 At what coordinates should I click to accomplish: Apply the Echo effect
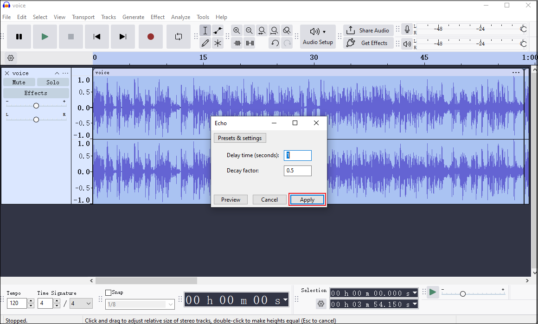coord(307,199)
